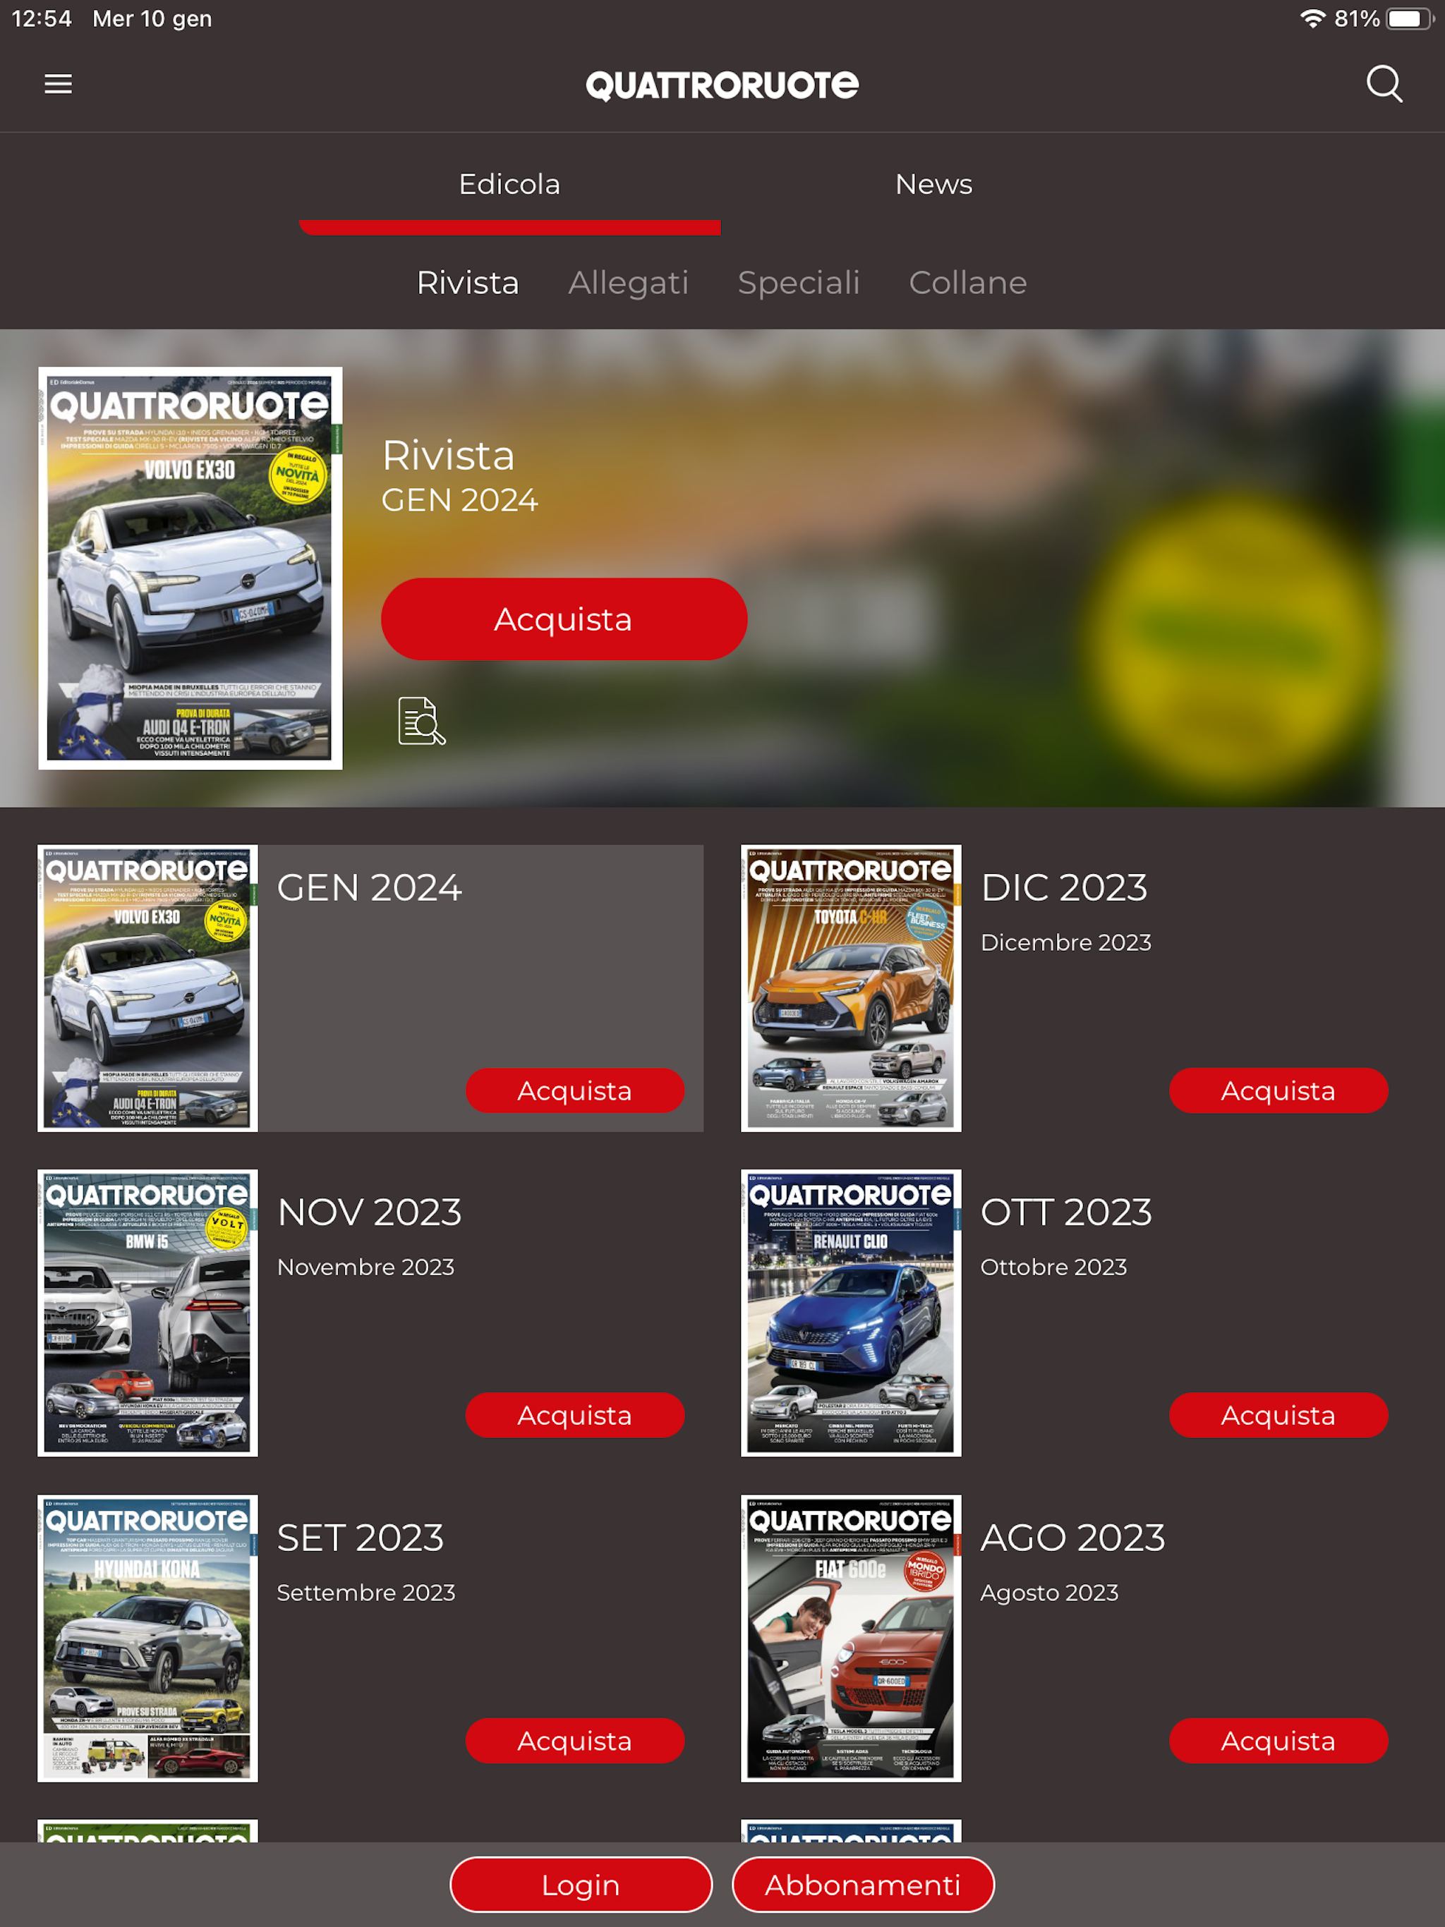1445x1927 pixels.
Task: Buy the AGO 2023 issue
Action: [1278, 1741]
